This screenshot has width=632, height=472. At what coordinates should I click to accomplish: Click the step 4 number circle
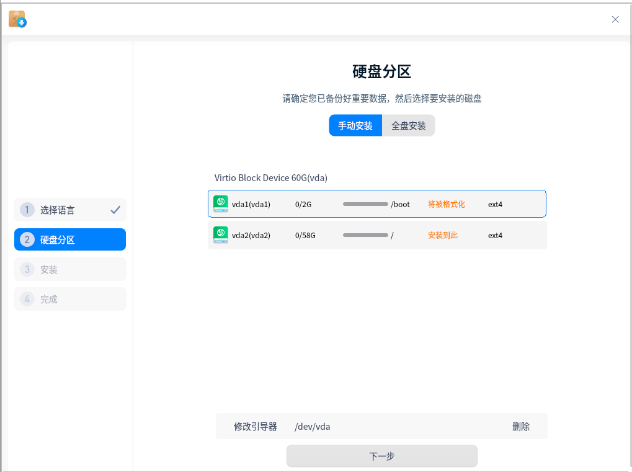(x=27, y=299)
